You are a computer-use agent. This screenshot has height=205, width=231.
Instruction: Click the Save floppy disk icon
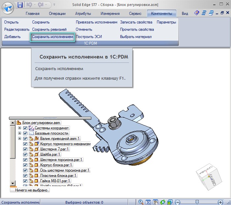pyautogui.click(x=20, y=5)
